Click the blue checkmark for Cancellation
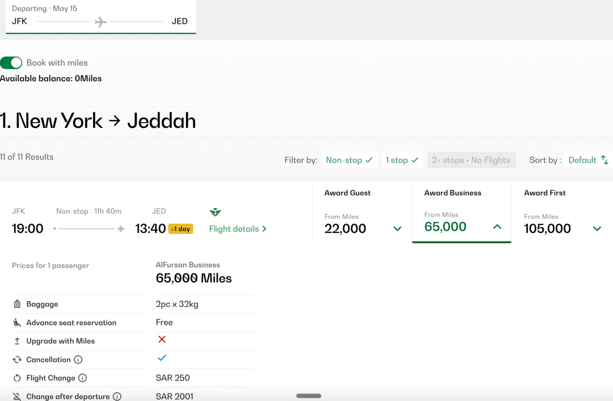Viewport: 613px width, 401px height. click(162, 358)
